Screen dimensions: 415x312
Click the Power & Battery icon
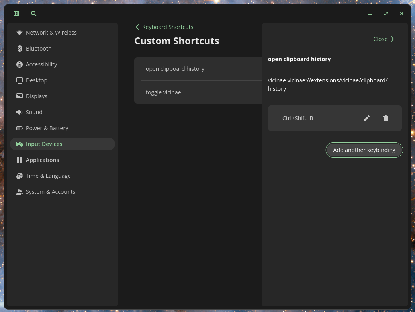(20, 128)
